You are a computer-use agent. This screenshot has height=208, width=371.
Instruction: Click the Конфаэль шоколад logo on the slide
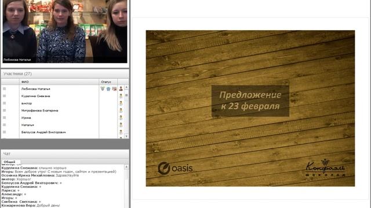point(325,168)
